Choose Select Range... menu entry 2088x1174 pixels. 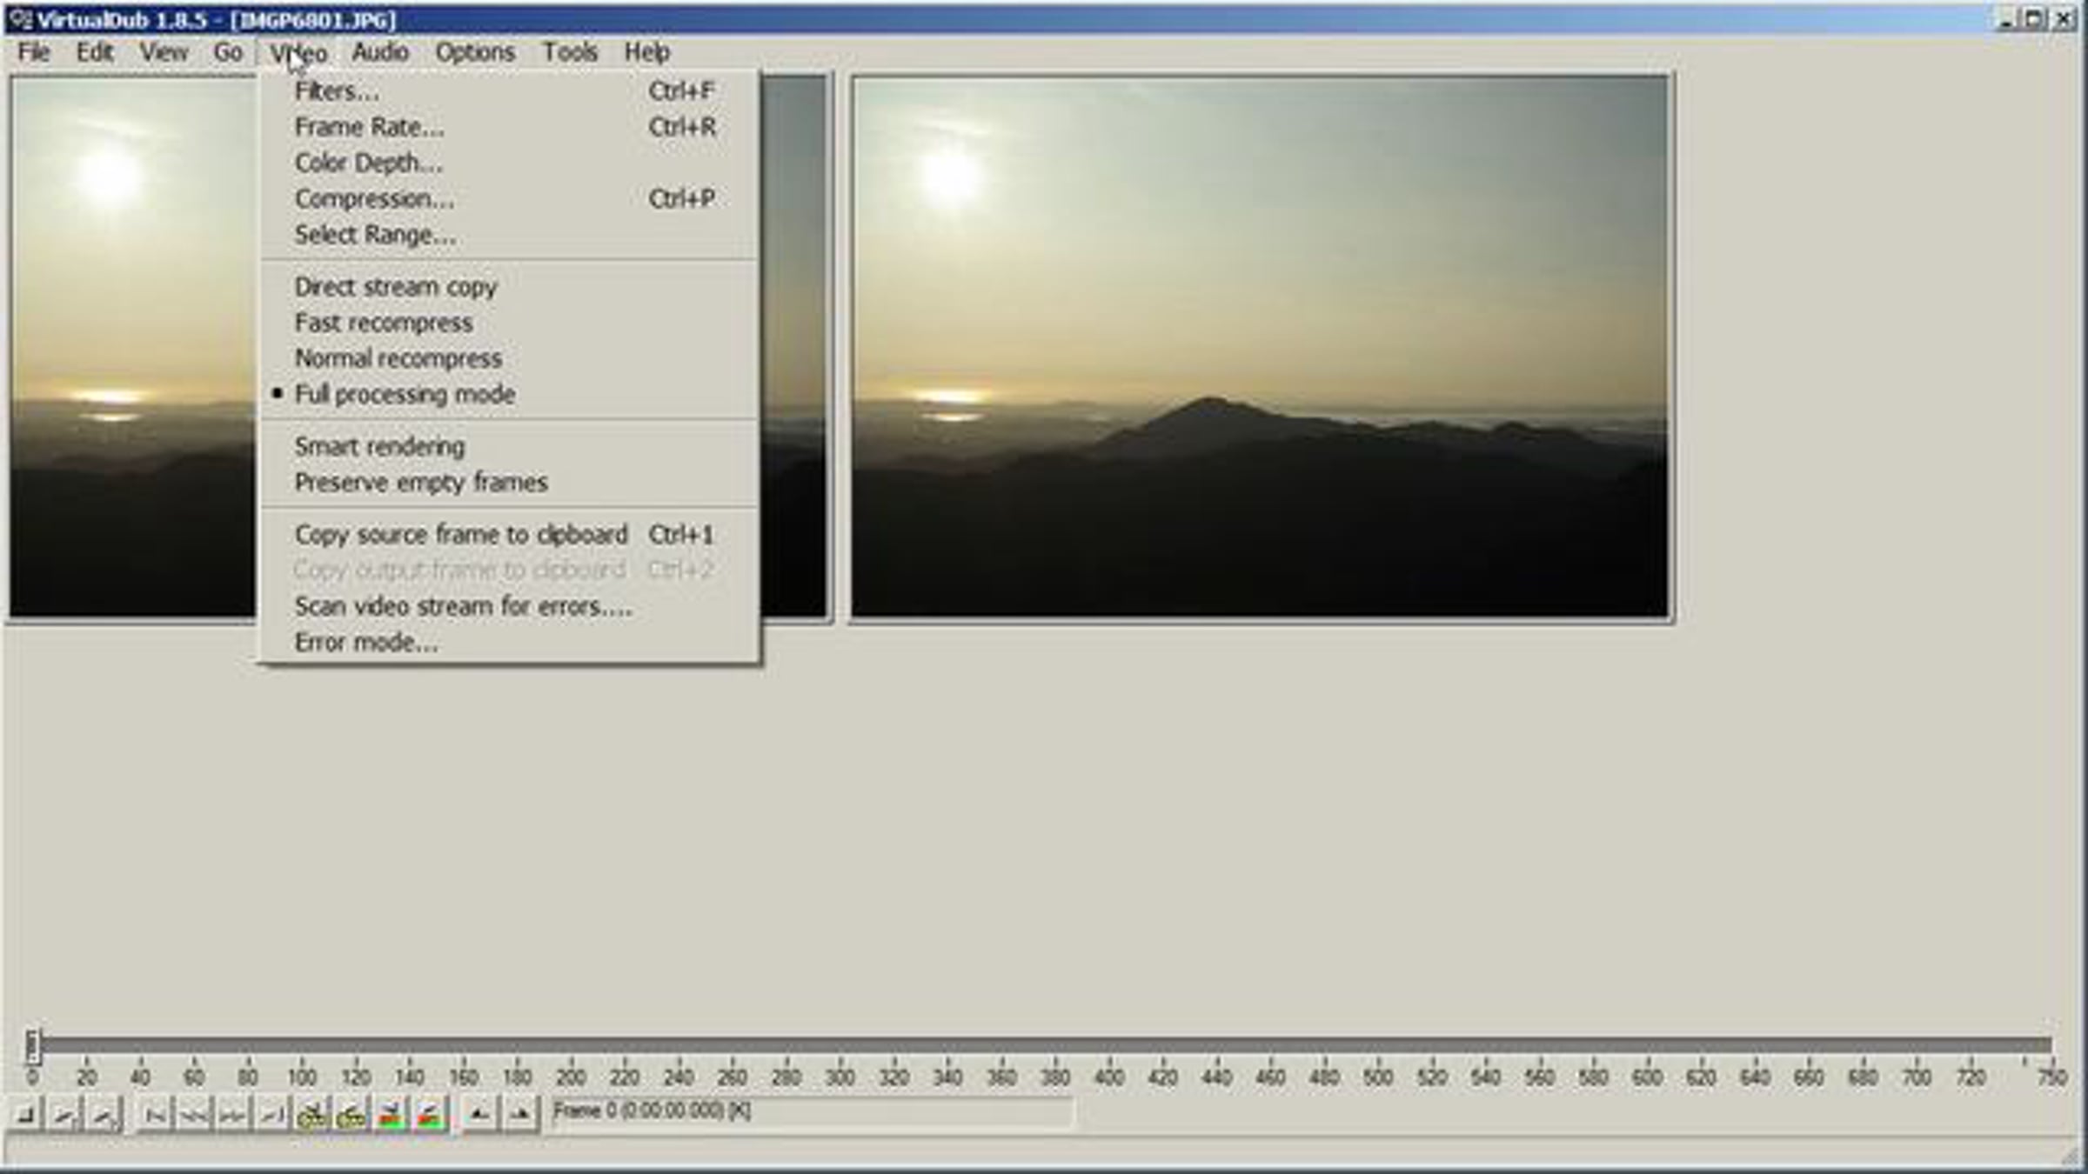click(x=509, y=235)
